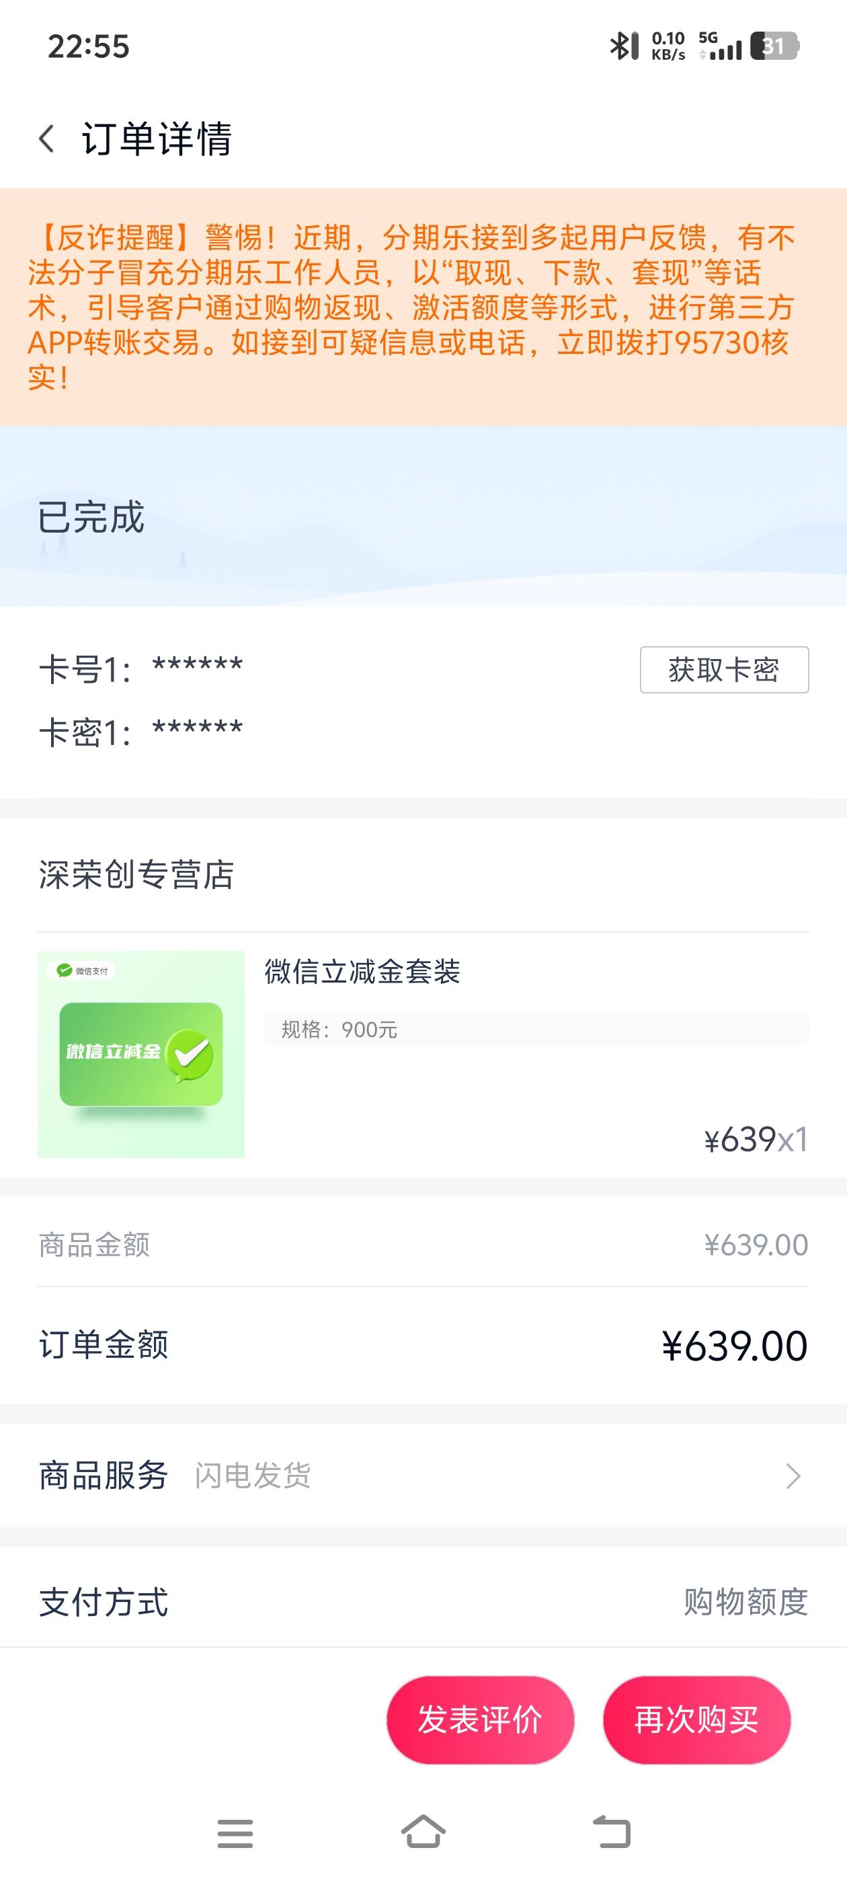847x1883 pixels.
Task: Click the 发表评价 button
Action: tap(480, 1720)
